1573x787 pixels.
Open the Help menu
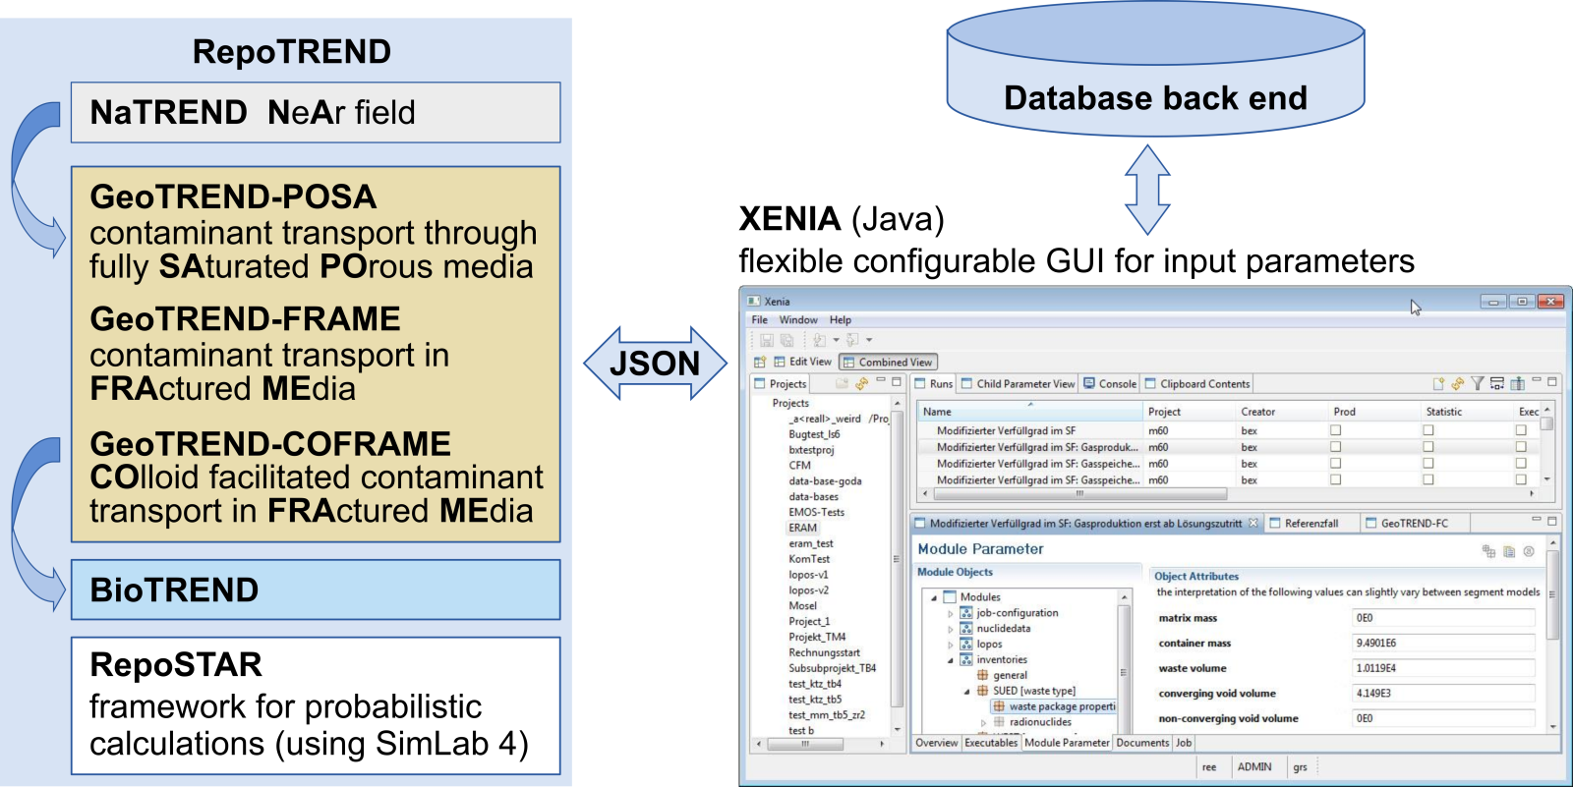[840, 319]
